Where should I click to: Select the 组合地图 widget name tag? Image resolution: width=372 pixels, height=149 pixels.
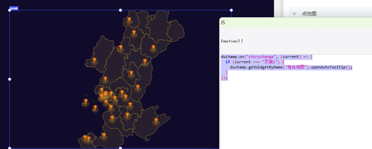[x=14, y=8]
